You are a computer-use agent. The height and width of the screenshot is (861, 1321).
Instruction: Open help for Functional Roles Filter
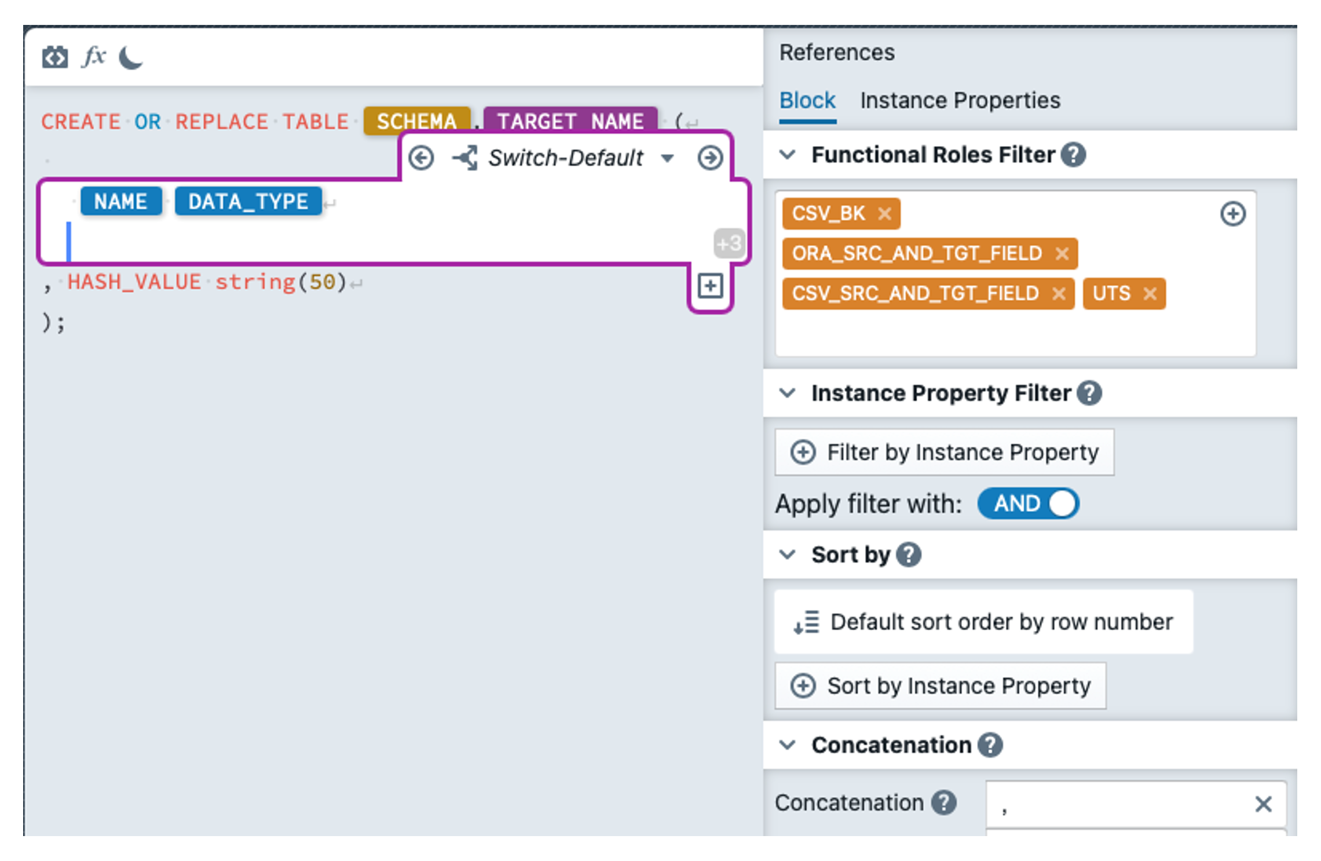tap(1073, 155)
